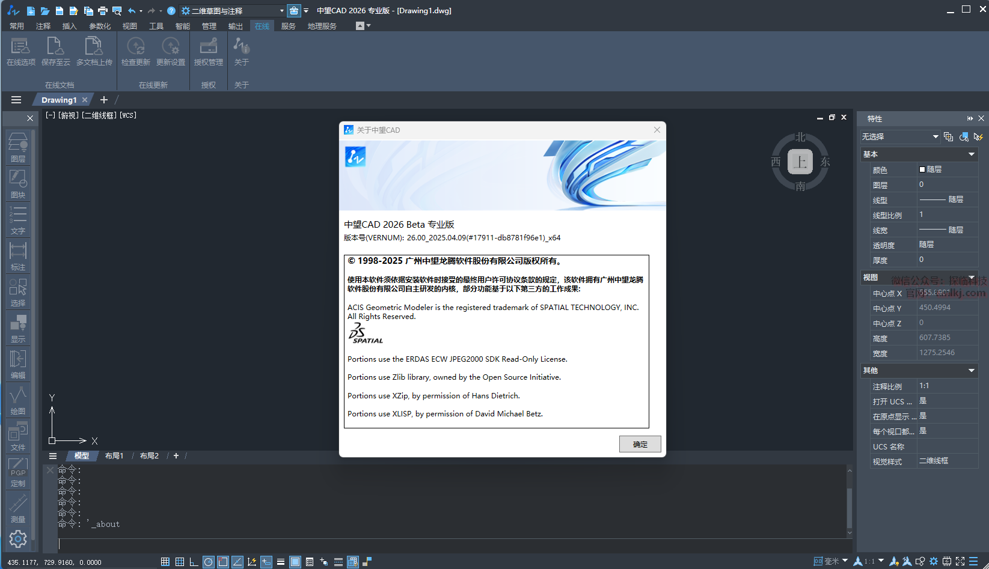Click the Print icon in the title bar

pos(103,11)
